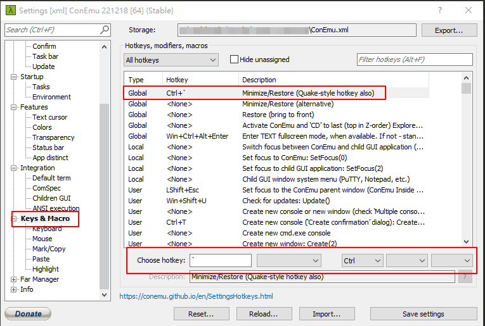The width and height of the screenshot is (485, 326).
Task: Select Tasks under Startup
Action: click(41, 87)
